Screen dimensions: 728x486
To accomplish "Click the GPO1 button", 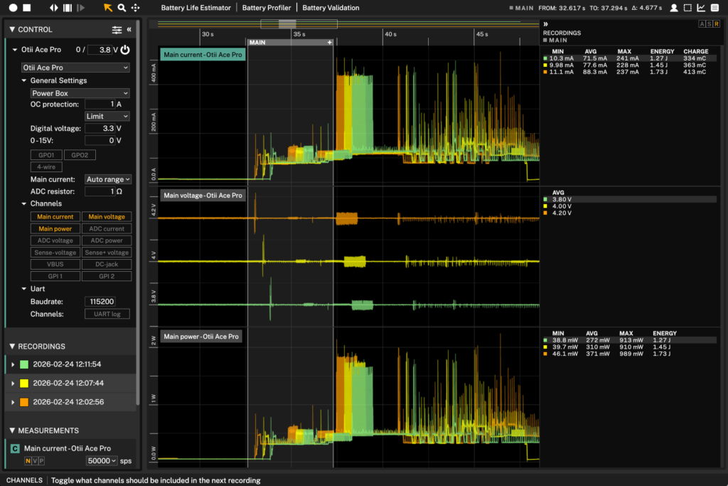I will 45,154.
